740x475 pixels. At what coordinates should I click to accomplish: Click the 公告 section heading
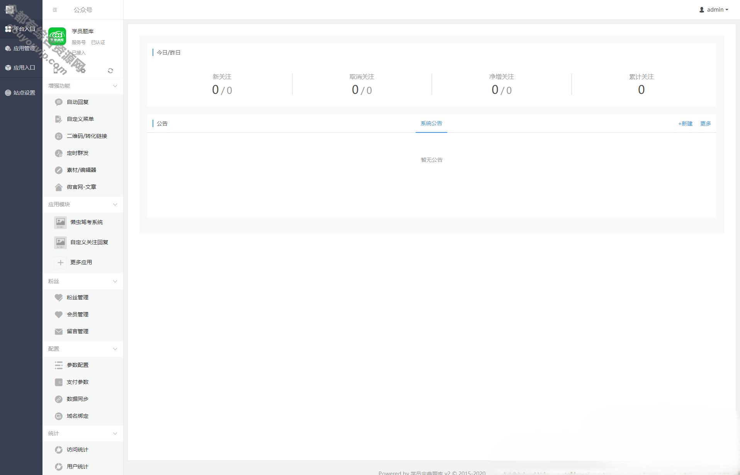click(x=162, y=124)
